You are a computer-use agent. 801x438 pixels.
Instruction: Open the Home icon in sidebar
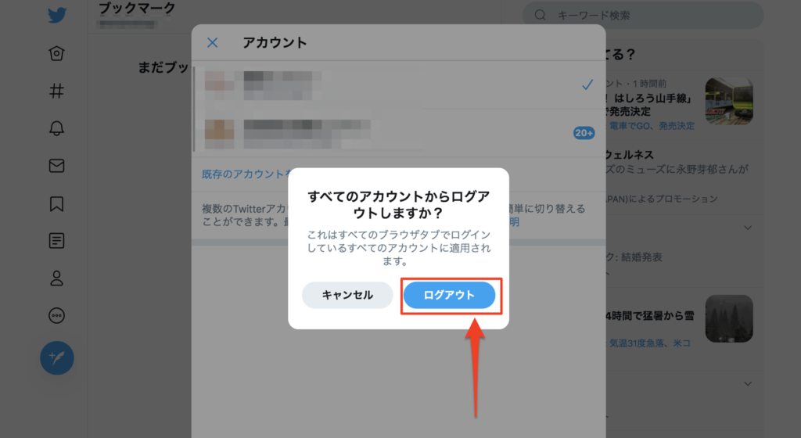(56, 53)
